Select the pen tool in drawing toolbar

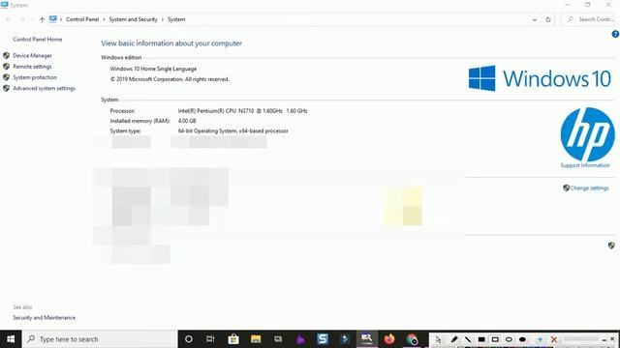click(454, 339)
